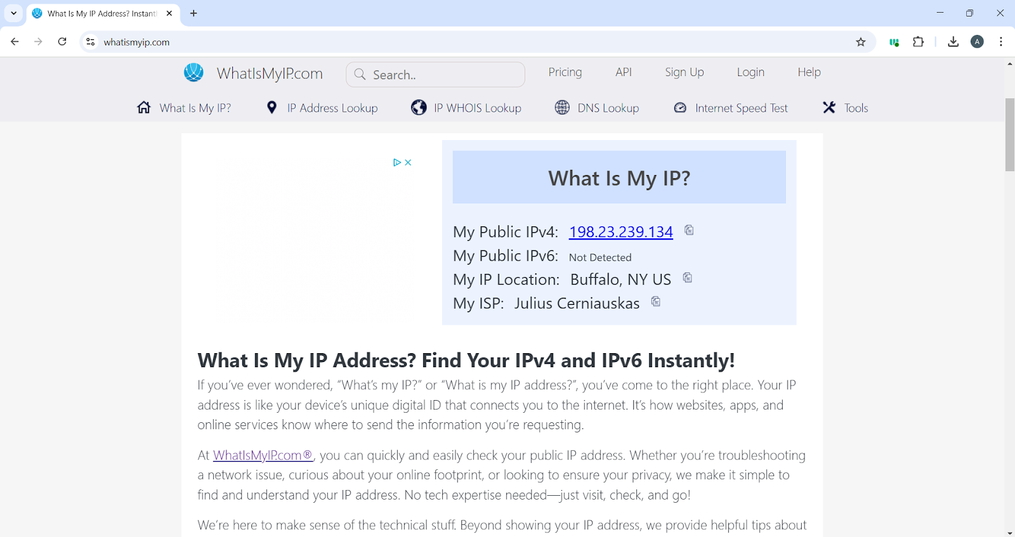1015x537 pixels.
Task: Click heading What Is My IP Address? Find Your IPv4
Action: [x=466, y=361]
